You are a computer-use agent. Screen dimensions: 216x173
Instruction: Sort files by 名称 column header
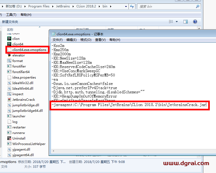(x=10, y=30)
